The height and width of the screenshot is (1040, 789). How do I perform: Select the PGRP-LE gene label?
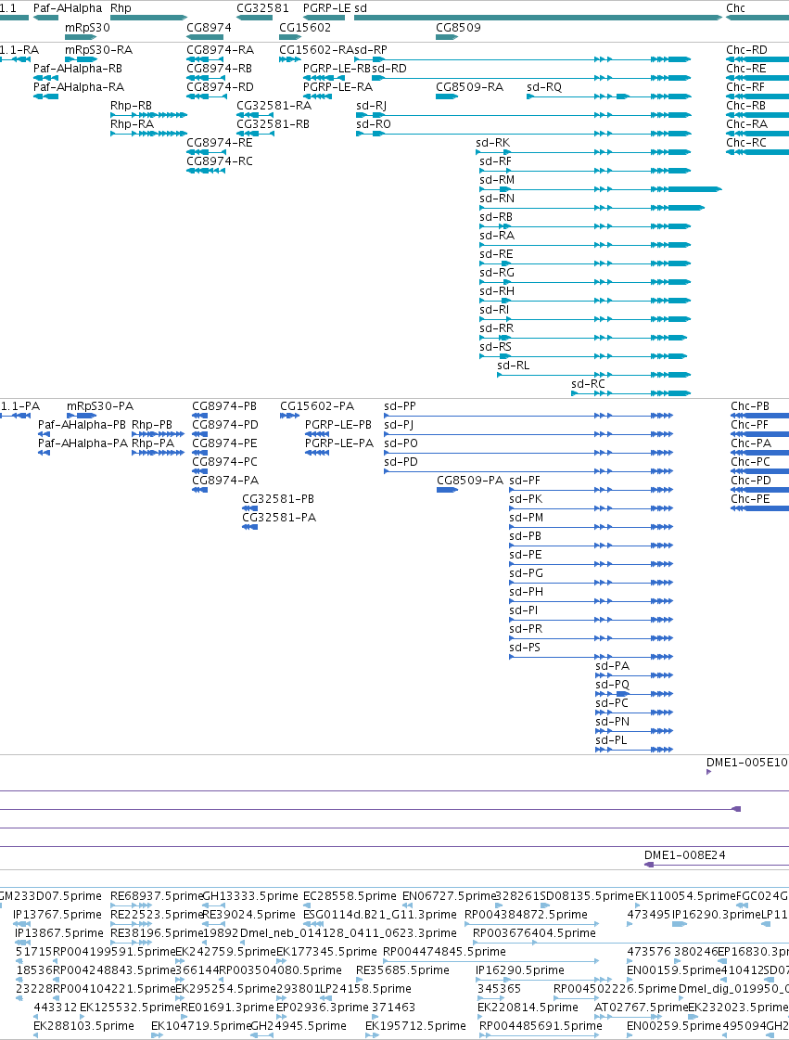[x=327, y=8]
